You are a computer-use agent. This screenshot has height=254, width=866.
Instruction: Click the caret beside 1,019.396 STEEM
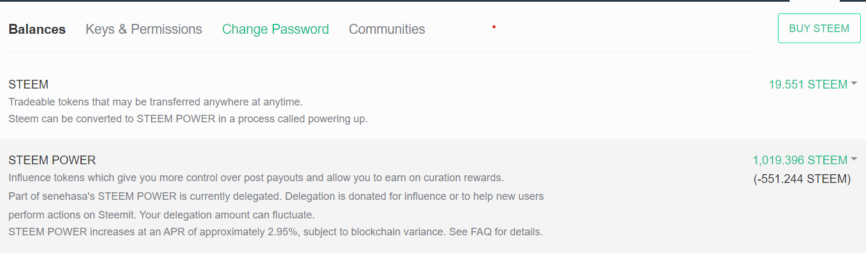pos(854,159)
